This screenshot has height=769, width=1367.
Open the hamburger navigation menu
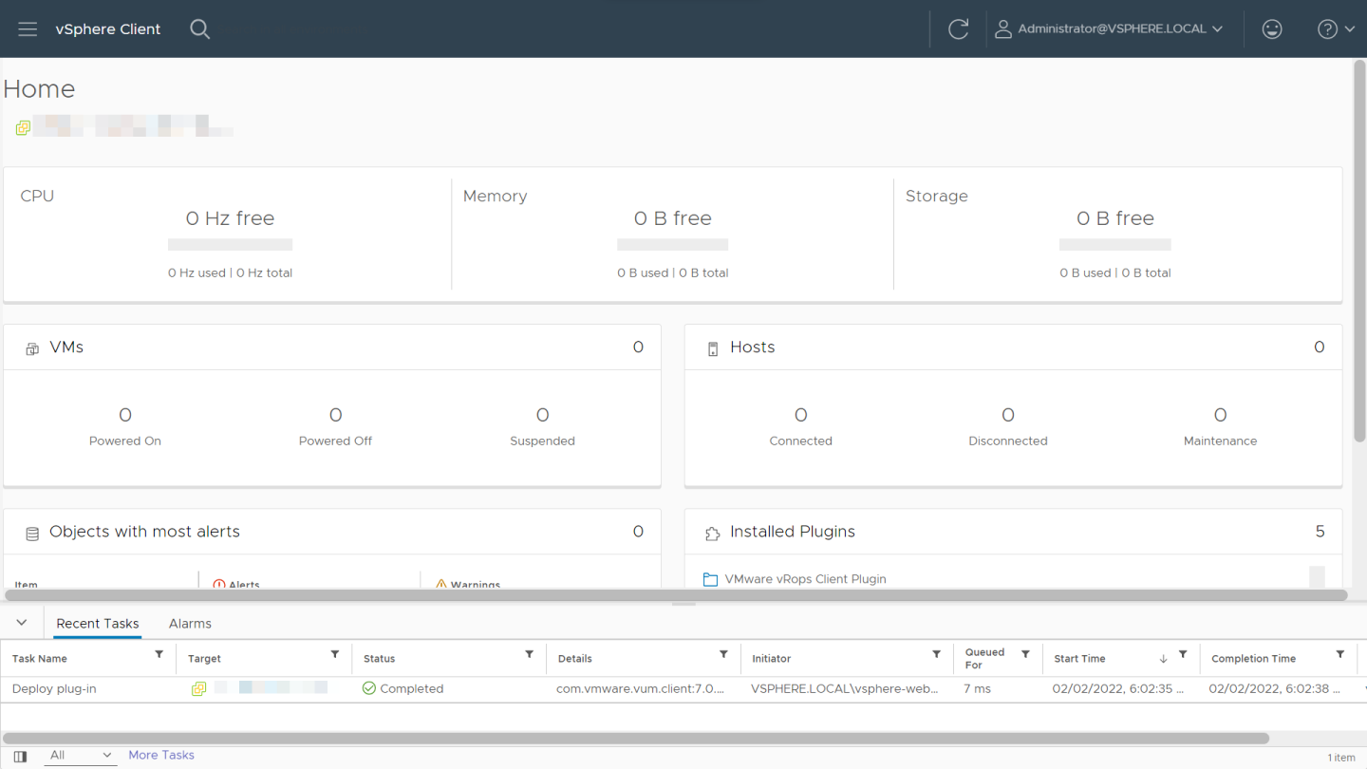28,29
